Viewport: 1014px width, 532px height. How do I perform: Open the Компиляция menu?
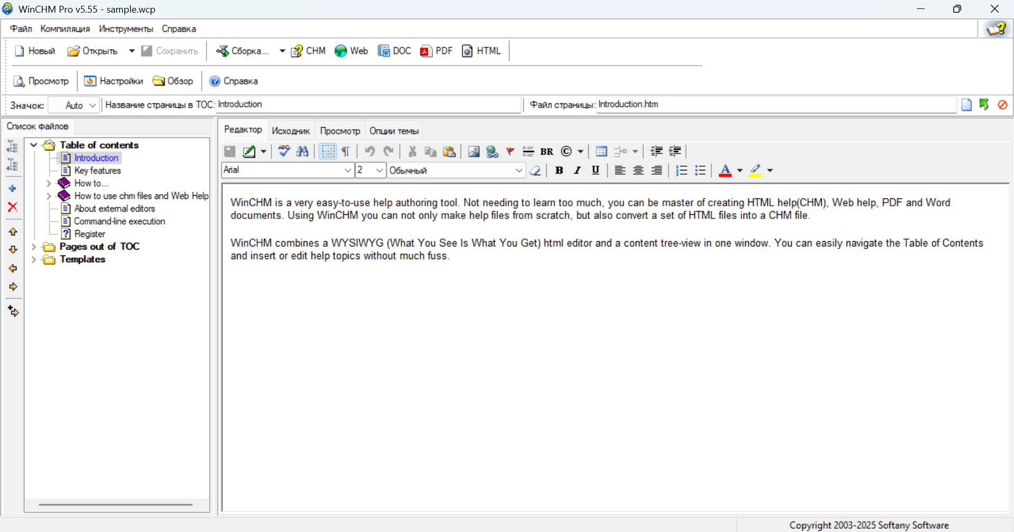click(65, 28)
